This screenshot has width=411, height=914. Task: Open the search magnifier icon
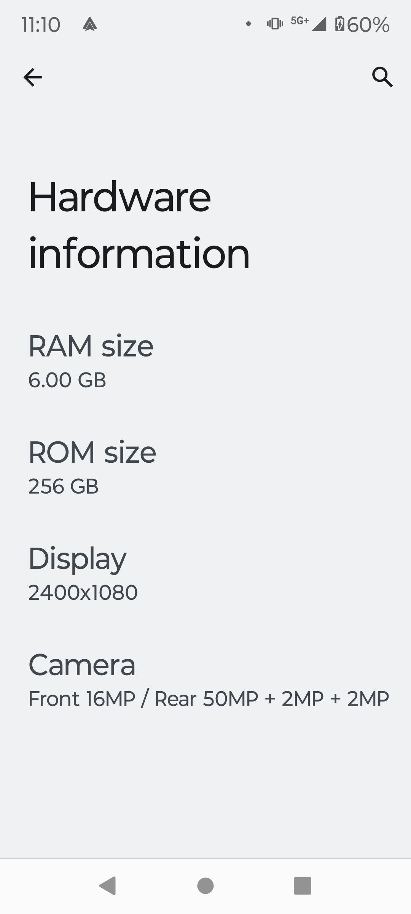[382, 77]
